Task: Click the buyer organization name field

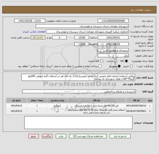Action: point(82,26)
